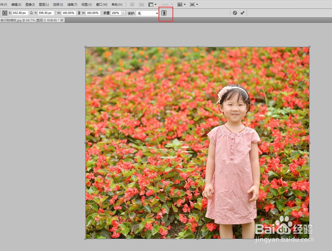
Task: Open the 编辑(E) menu
Action: point(16,4)
